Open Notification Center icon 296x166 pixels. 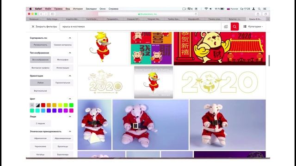tap(265, 9)
